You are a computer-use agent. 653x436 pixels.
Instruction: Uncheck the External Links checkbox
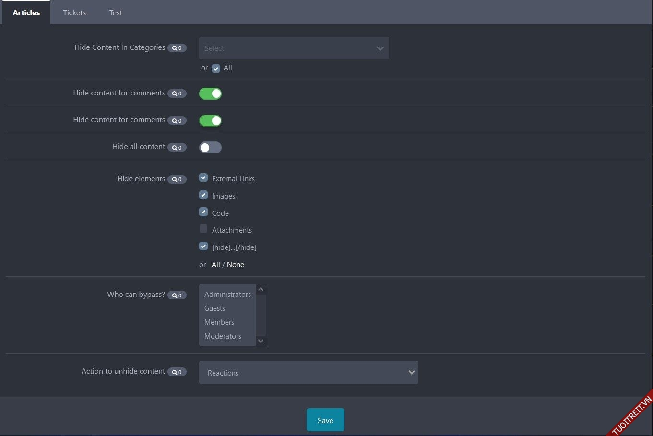[x=203, y=178]
